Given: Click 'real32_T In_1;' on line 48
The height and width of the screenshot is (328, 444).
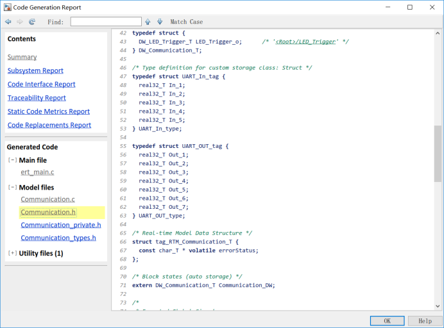Looking at the screenshot, I should pyautogui.click(x=162, y=85).
